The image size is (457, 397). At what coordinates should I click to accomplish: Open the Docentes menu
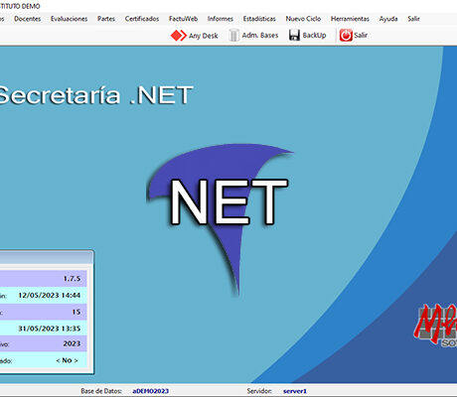28,19
